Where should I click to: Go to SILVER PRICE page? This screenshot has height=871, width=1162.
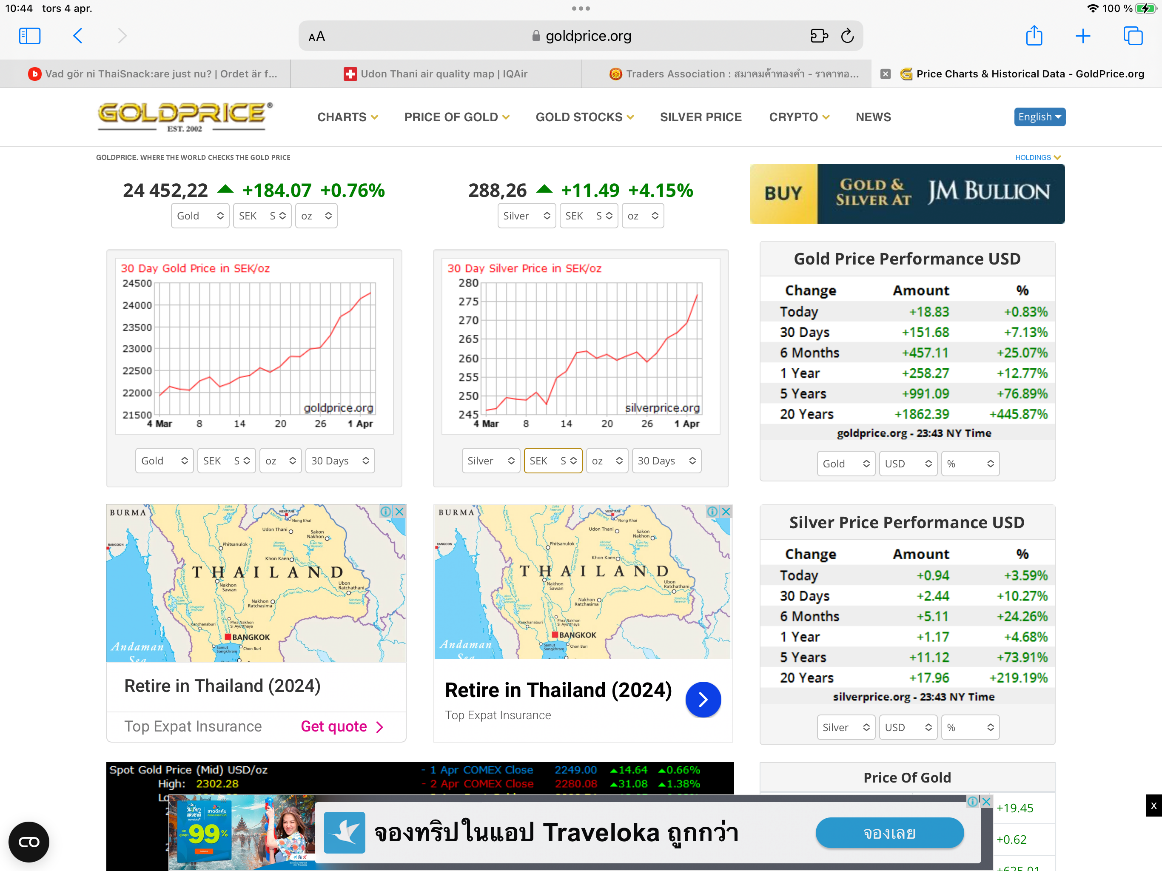[x=700, y=117]
